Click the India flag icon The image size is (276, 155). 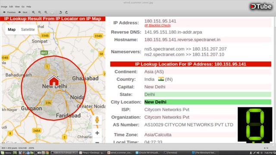click(161, 79)
